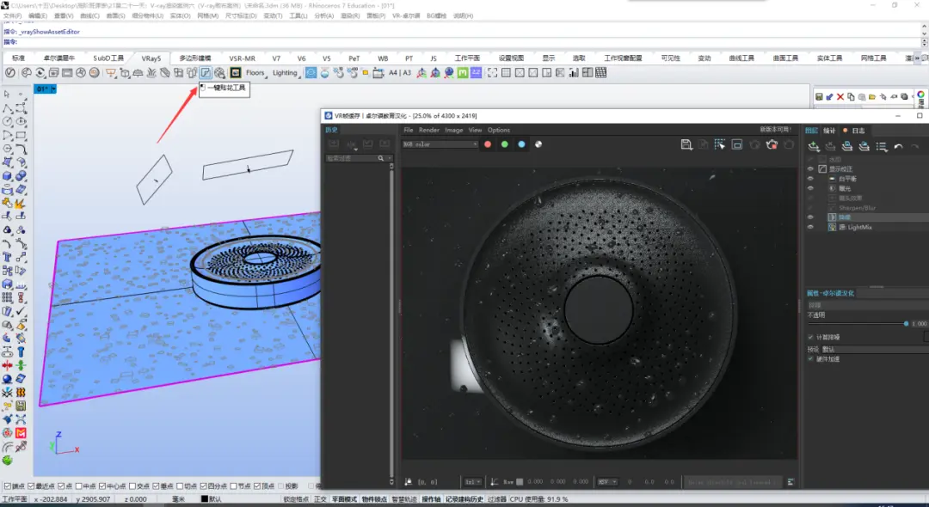Delete with red X in Rhino right panel
This screenshot has width=929, height=507.
coord(840,96)
